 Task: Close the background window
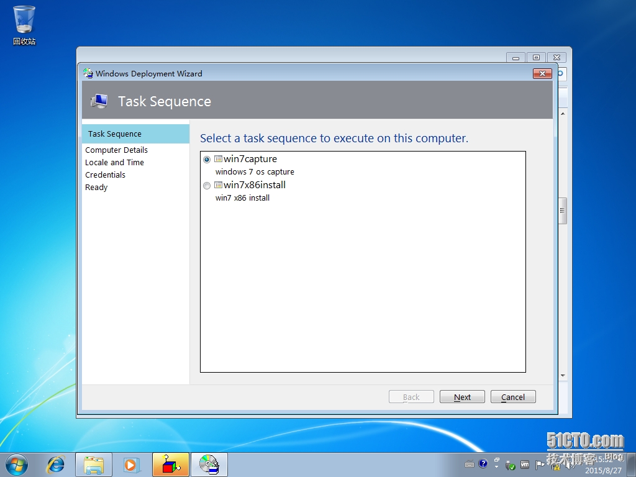pos(557,58)
